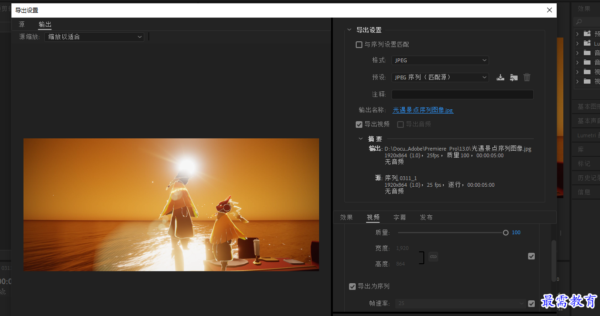Screen dimensions: 600x316
Task: Open the 效果 tab in export settings
Action: (347, 217)
